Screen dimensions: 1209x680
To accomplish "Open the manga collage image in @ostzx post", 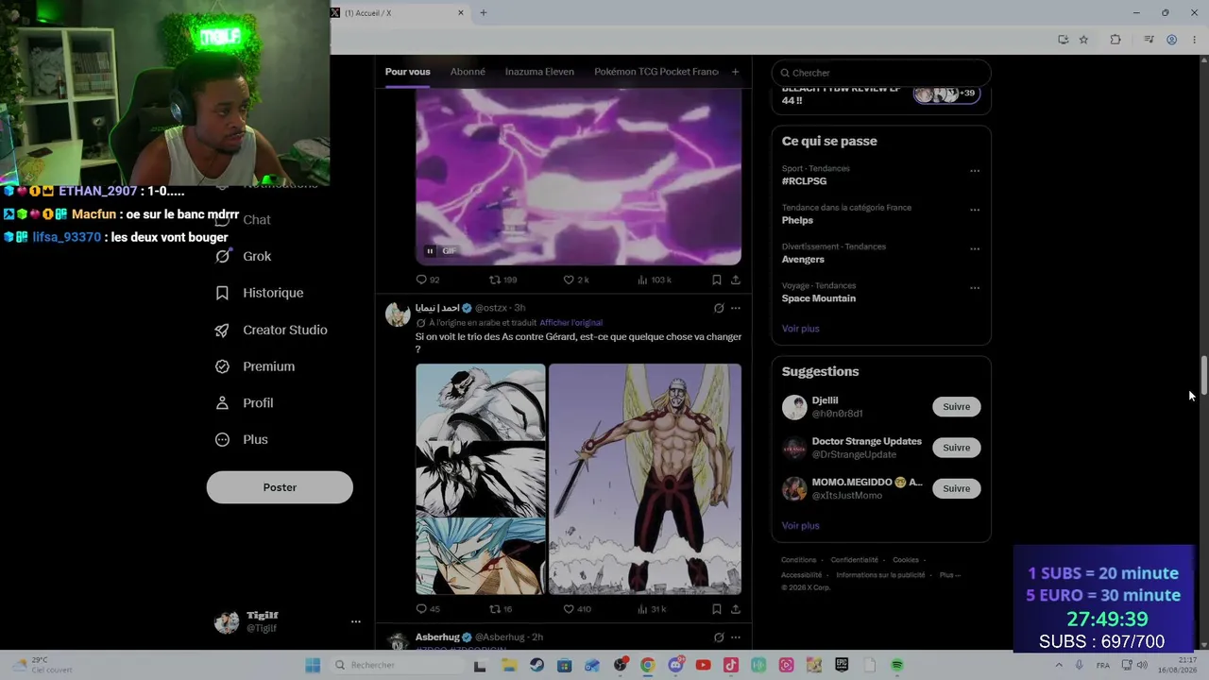I will (x=481, y=480).
